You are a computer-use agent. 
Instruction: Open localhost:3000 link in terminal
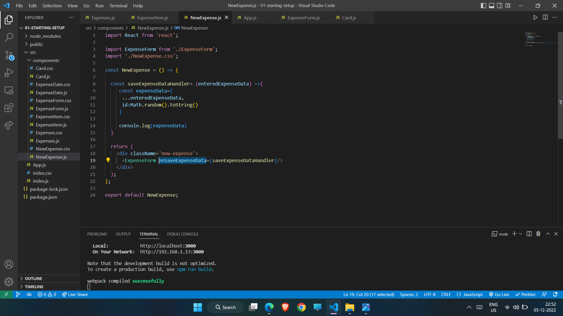click(168, 246)
